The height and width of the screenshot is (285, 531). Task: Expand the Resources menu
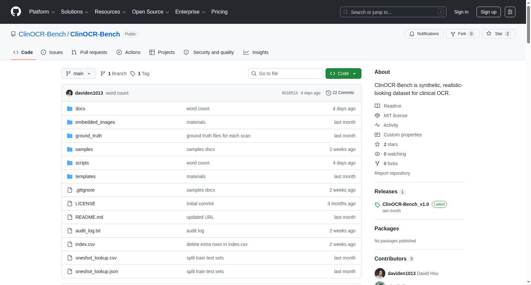click(110, 12)
